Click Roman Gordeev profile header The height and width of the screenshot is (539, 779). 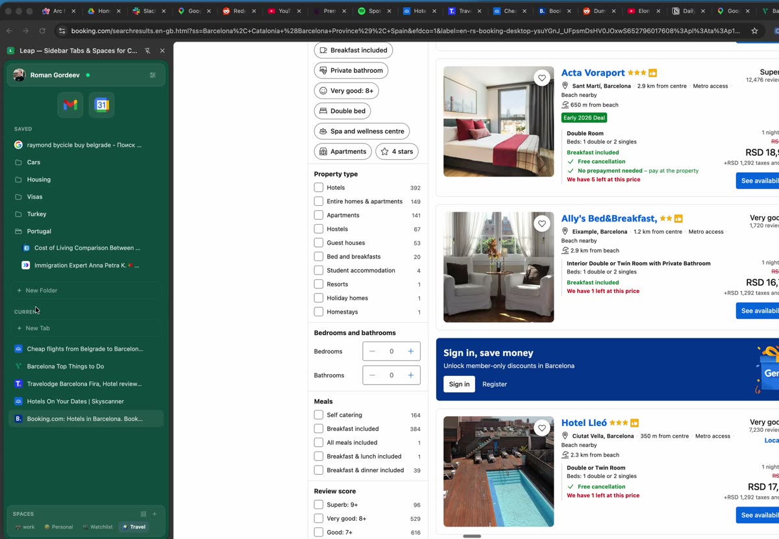[x=85, y=75]
